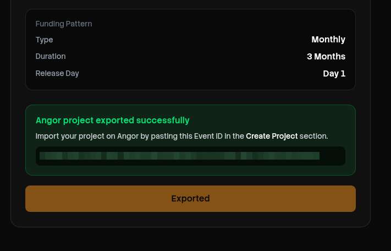
Task: Click the word 'Release' in the row label
Action: click(x=48, y=73)
